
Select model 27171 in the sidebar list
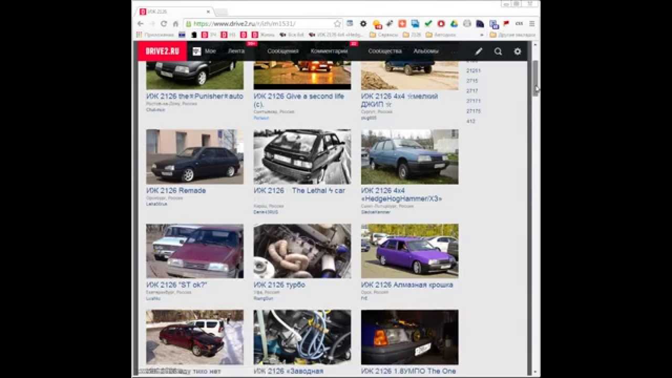pyautogui.click(x=474, y=101)
